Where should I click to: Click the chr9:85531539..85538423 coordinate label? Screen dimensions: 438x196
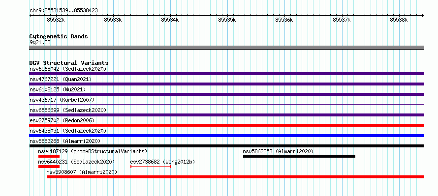point(63,11)
